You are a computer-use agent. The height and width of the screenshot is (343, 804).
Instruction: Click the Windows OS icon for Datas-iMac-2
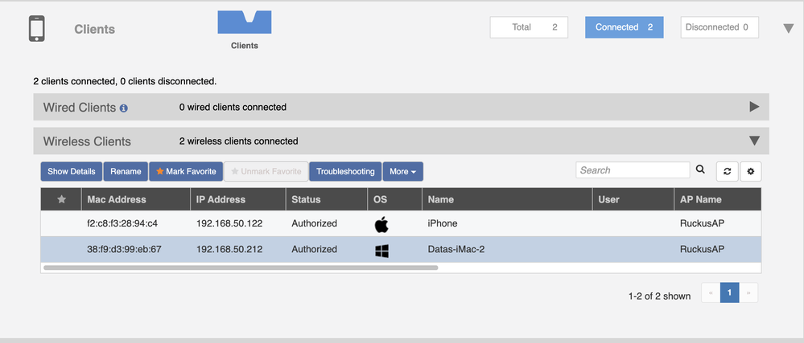point(381,250)
